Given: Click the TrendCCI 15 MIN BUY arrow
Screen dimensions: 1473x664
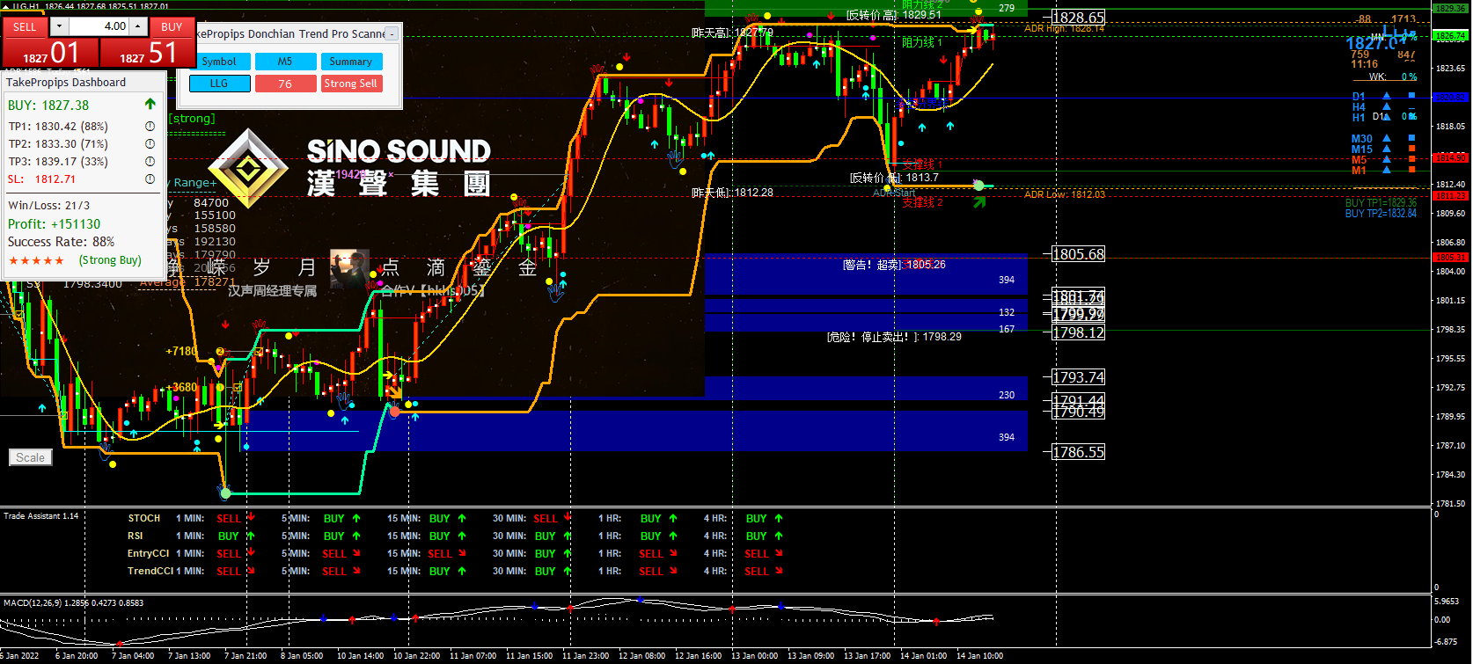Looking at the screenshot, I should point(462,571).
